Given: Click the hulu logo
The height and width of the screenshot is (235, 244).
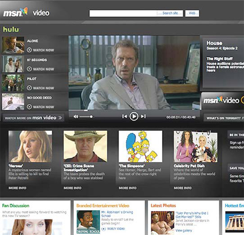Looking at the screenshot, I should 11,29.
